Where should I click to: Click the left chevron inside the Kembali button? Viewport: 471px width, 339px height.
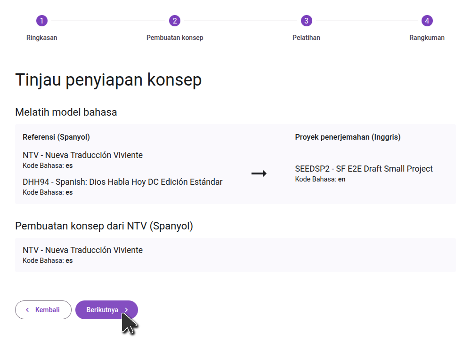(x=27, y=310)
